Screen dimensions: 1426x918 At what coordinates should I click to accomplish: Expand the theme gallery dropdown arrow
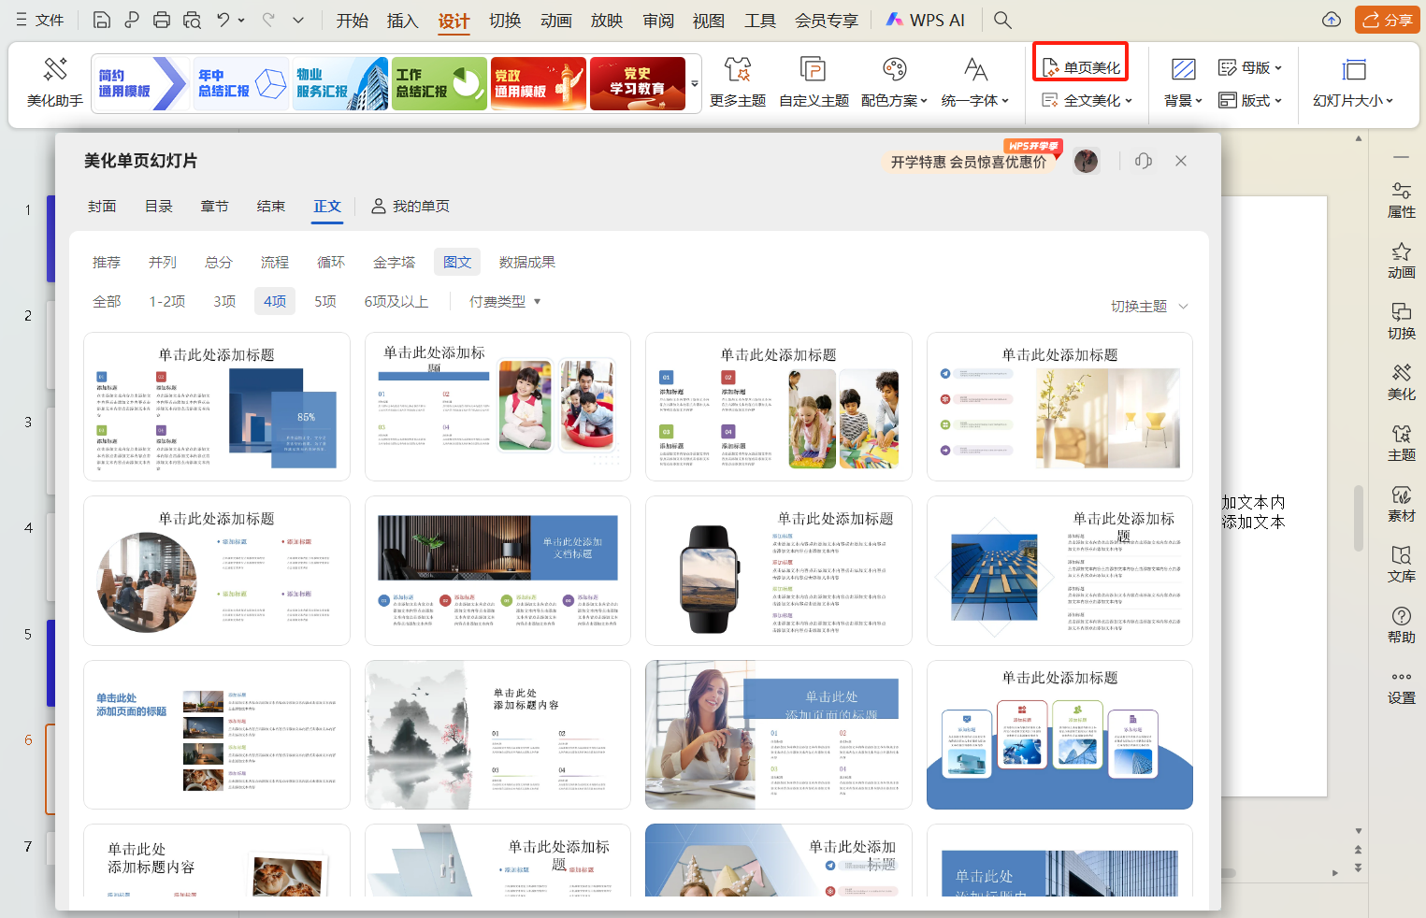point(695,84)
